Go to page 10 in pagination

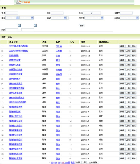pyautogui.click(x=63, y=162)
